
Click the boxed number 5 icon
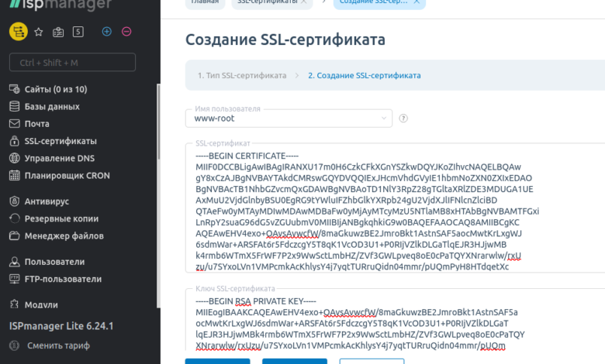[x=78, y=32]
